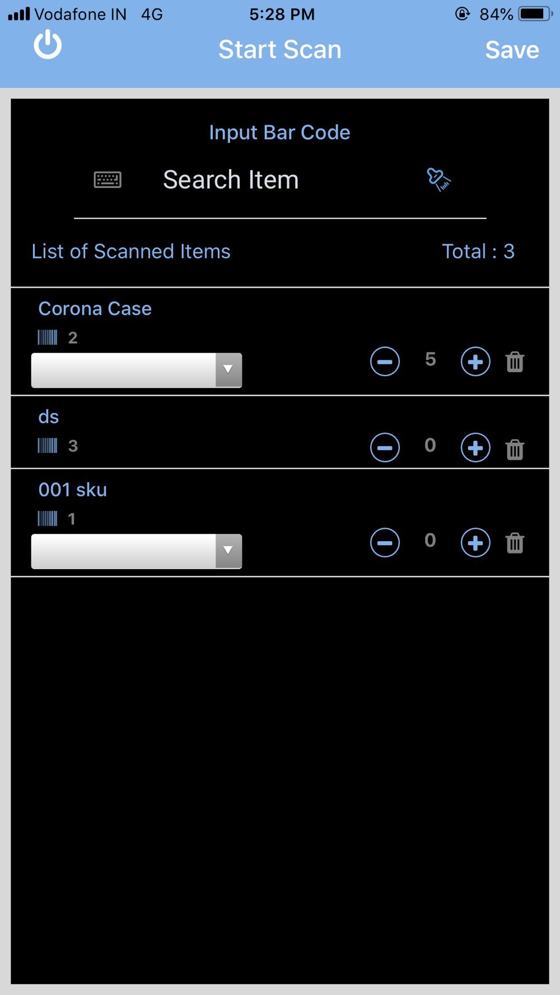This screenshot has width=560, height=995.
Task: Delete the 001 sku item
Action: pyautogui.click(x=515, y=543)
